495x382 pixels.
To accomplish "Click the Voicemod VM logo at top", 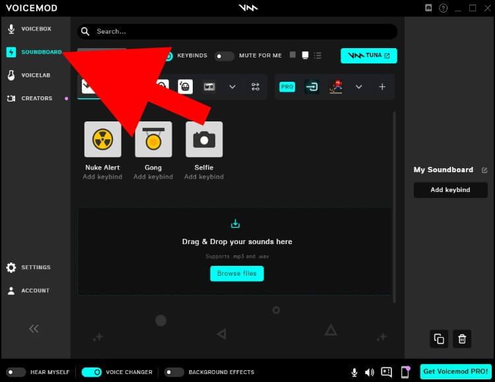I will click(248, 7).
